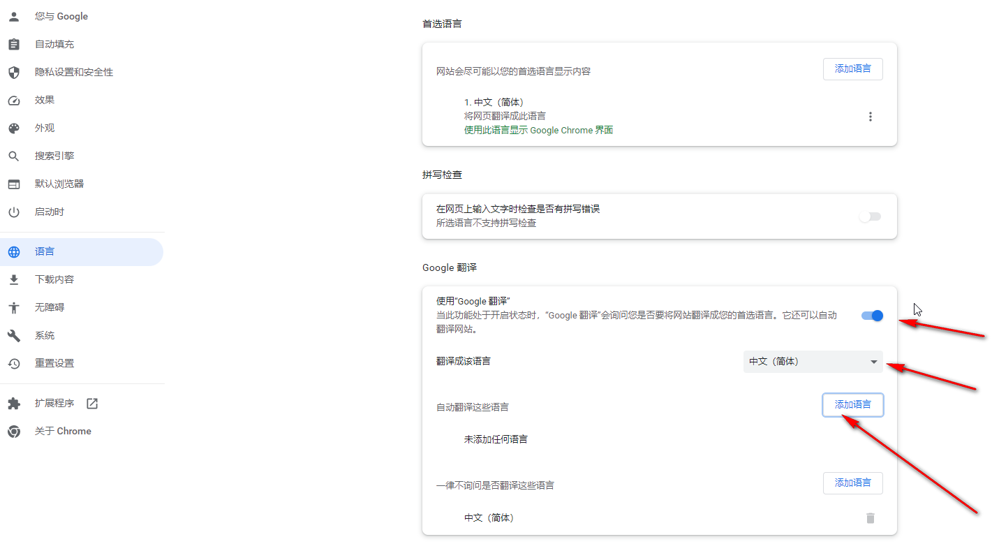Click the Google 翻译 section heading
This screenshot has width=992, height=544.
tap(450, 267)
